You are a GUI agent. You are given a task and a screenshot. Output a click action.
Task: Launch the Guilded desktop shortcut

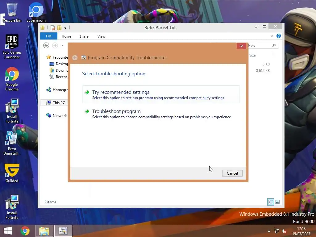click(x=12, y=173)
